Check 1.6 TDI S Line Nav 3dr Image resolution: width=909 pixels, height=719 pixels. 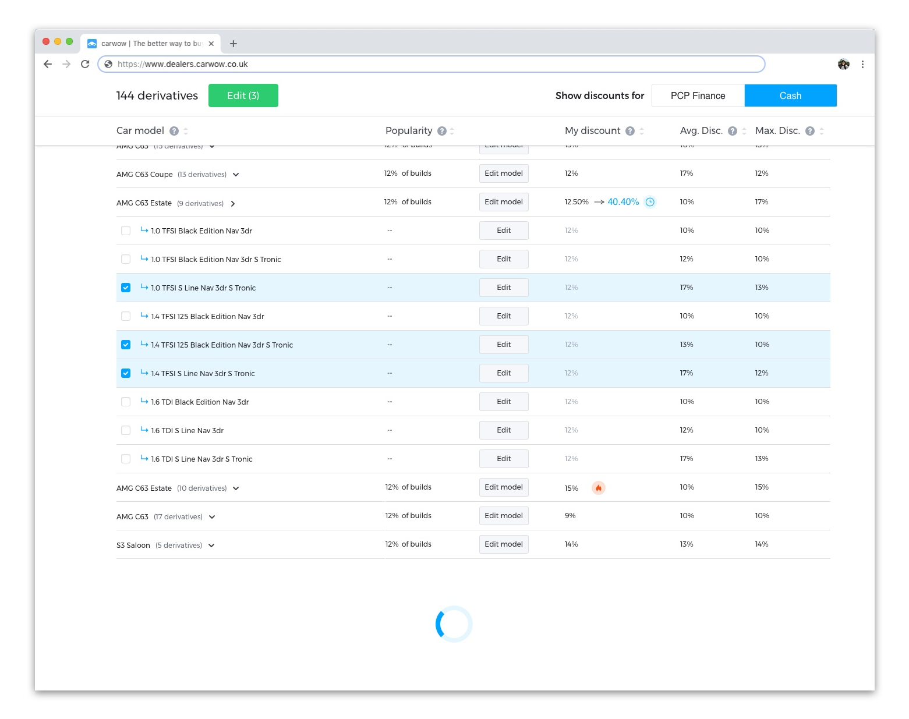click(x=126, y=430)
